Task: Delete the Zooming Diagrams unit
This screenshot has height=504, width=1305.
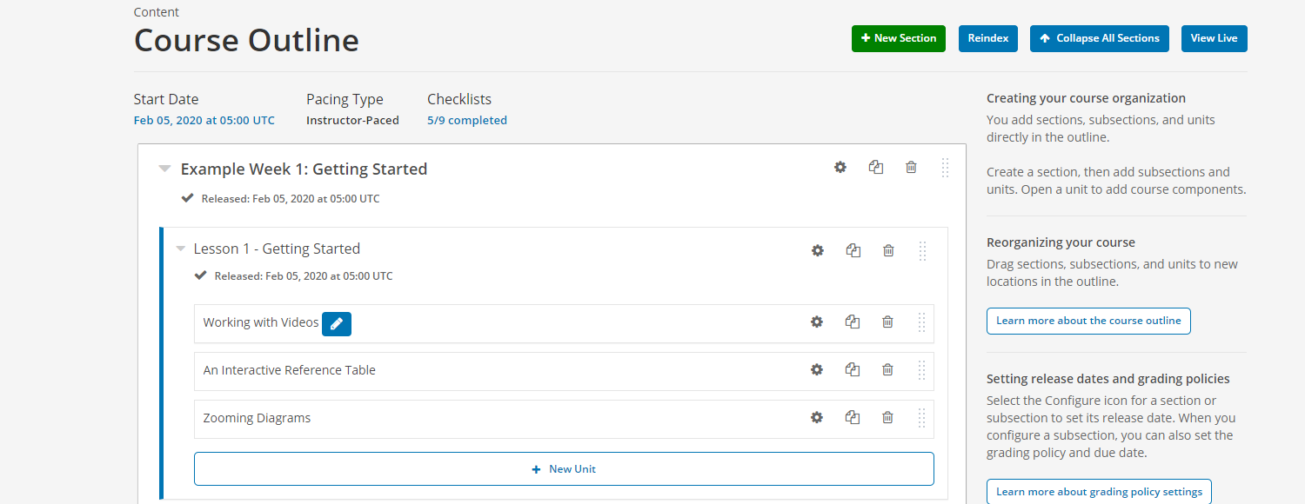Action: tap(887, 417)
